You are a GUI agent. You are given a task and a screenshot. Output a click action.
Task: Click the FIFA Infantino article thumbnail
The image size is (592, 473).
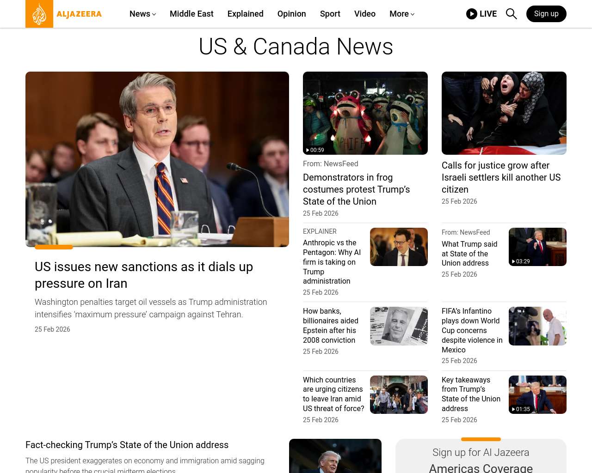click(x=537, y=326)
